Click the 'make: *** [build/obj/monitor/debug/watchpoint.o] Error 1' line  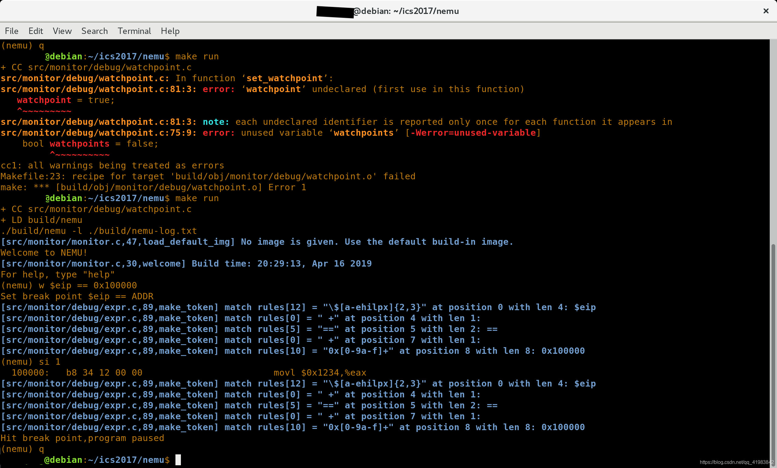[153, 187]
